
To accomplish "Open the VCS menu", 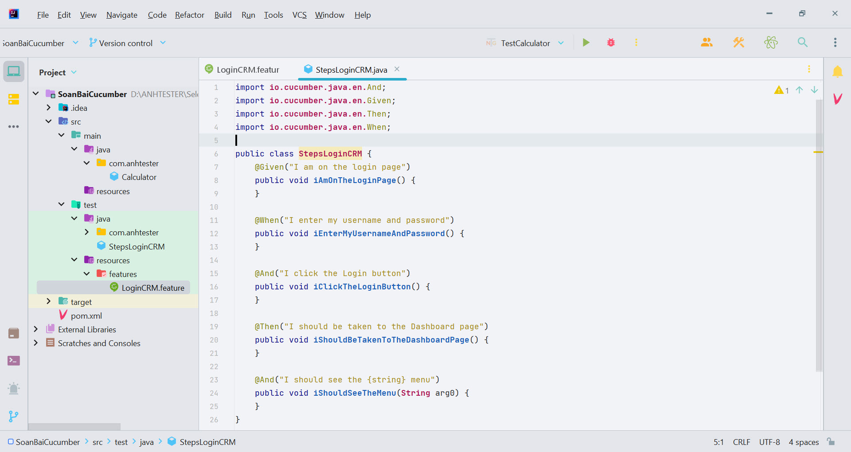I will 300,15.
